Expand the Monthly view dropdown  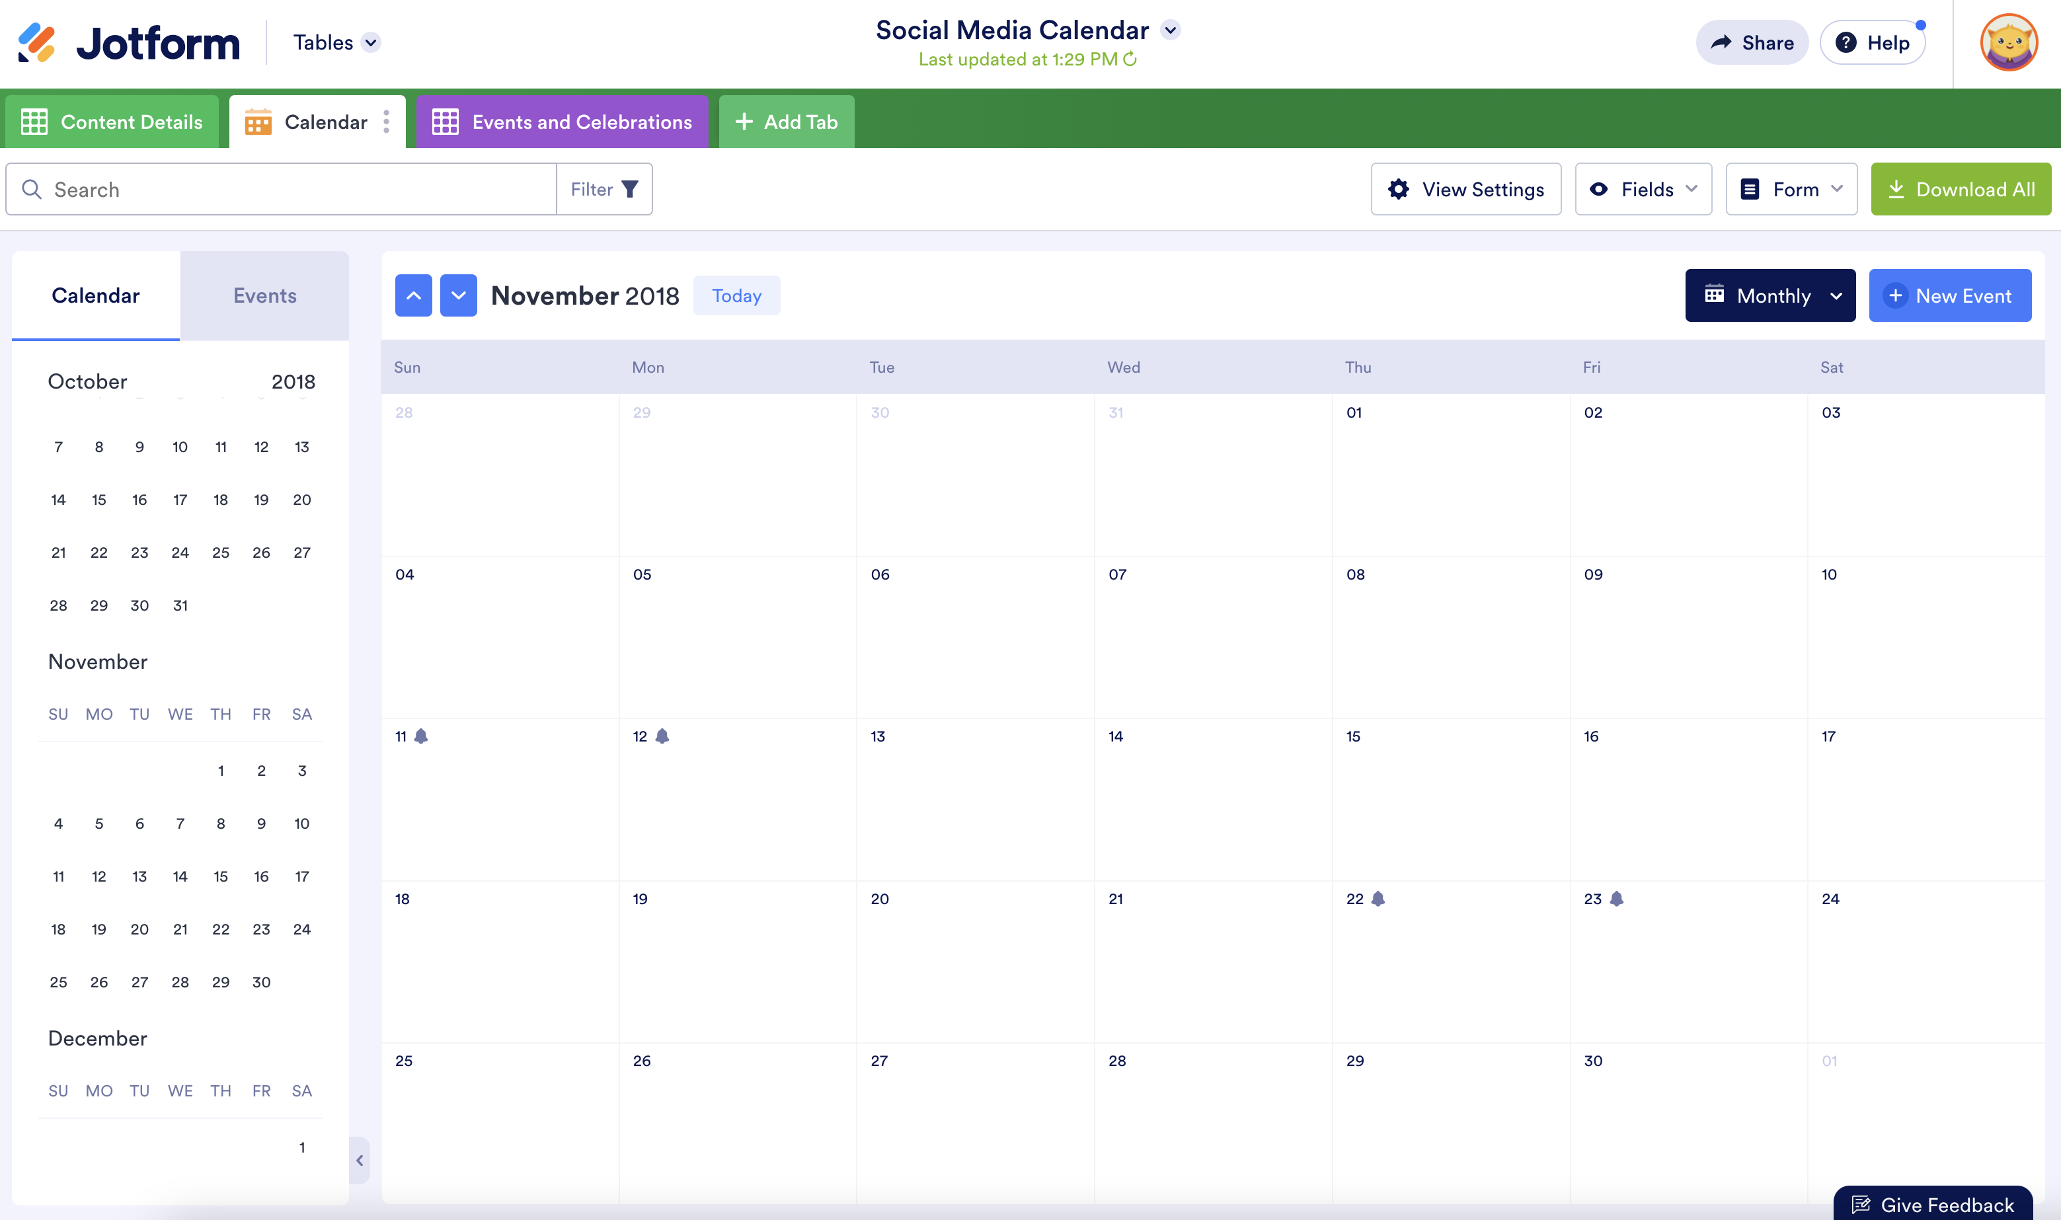[x=1770, y=295]
